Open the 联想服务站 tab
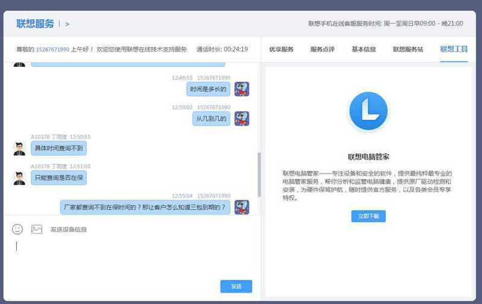The width and height of the screenshot is (482, 304). point(408,49)
